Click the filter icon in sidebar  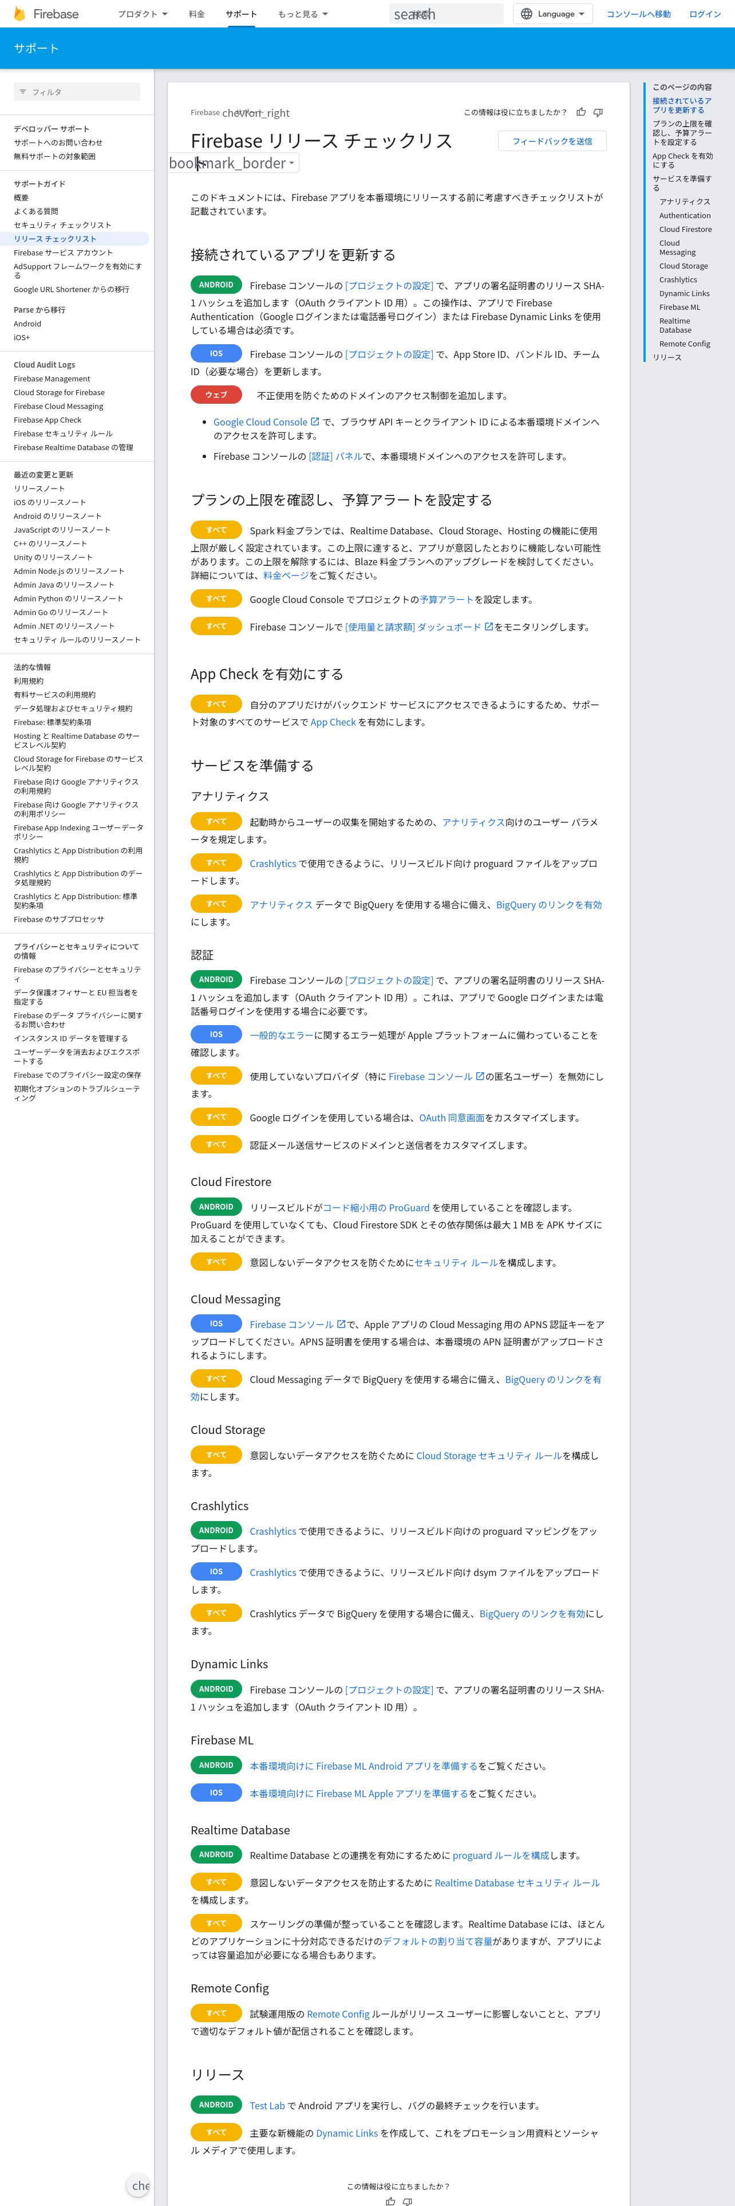(23, 92)
